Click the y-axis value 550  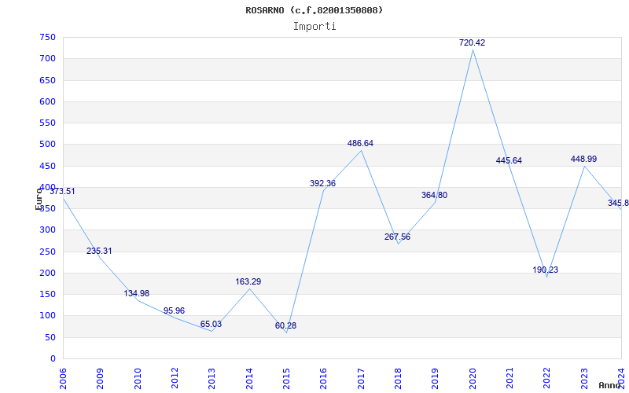click(x=47, y=123)
